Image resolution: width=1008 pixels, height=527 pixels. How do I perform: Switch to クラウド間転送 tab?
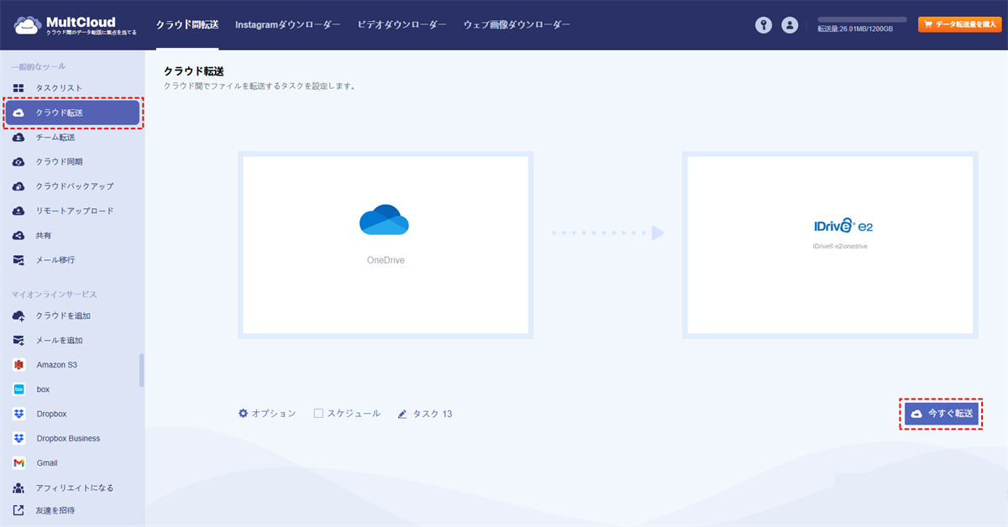(187, 25)
